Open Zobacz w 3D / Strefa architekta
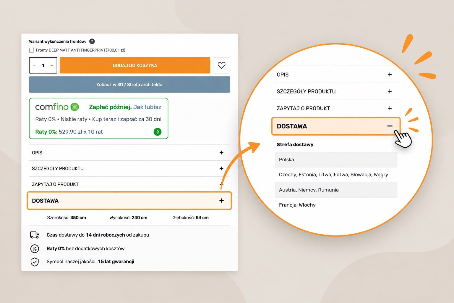Image resolution: width=454 pixels, height=303 pixels. 129,85
